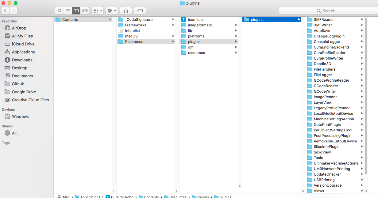Select the SliceInfoPlugin folder
Viewport: 378px width, 198px height.
coord(335,146)
